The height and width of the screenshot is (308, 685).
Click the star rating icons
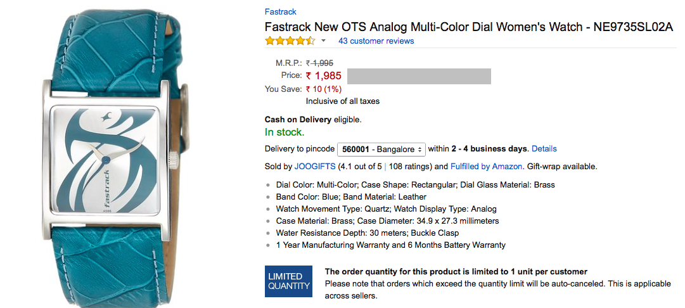tap(290, 41)
